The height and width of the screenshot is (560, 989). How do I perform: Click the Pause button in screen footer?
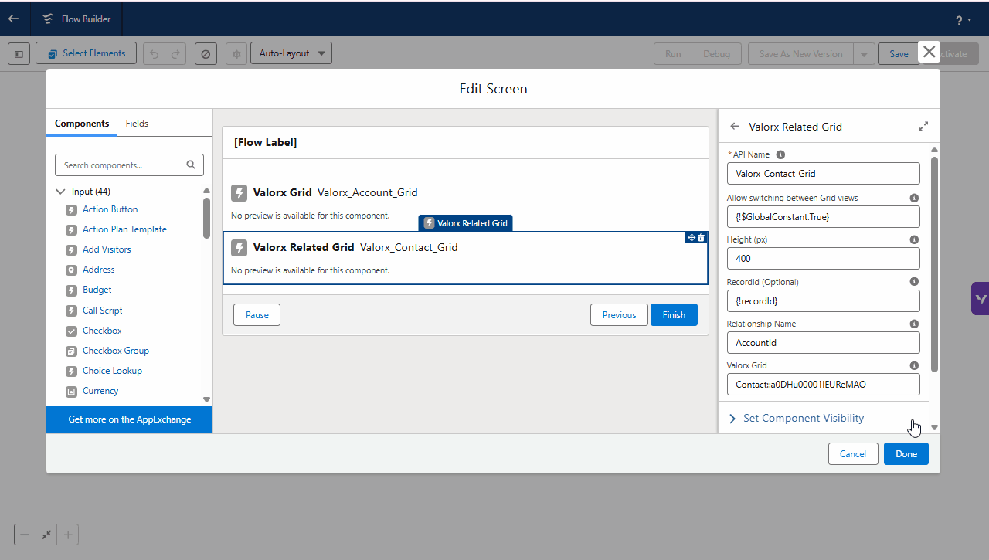(x=257, y=314)
